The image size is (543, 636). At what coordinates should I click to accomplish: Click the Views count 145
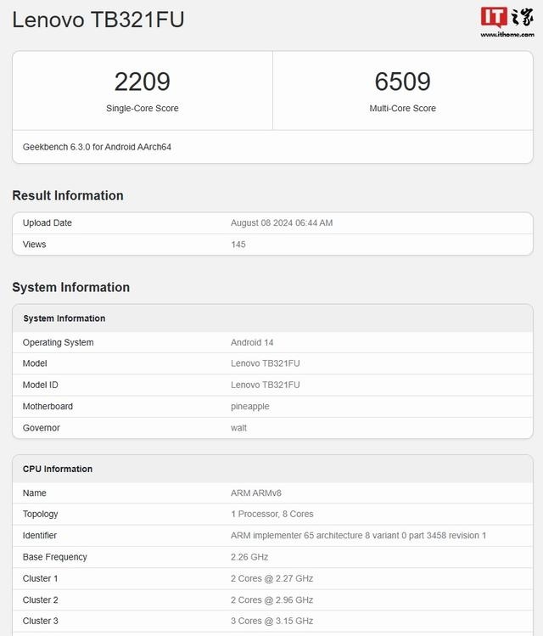[x=238, y=245]
